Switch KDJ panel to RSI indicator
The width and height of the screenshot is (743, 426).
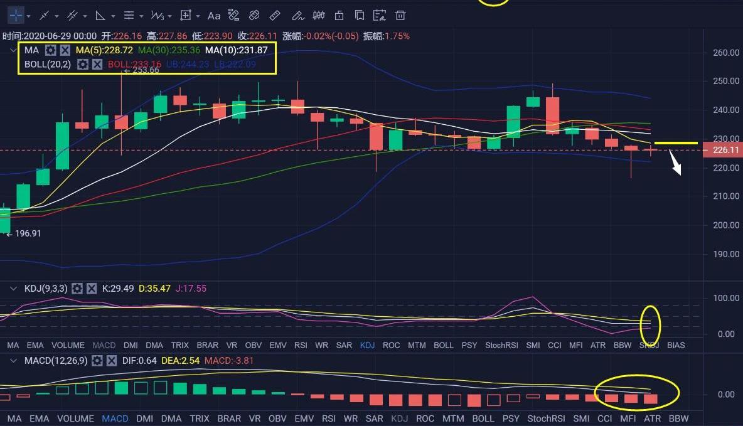[301, 345]
